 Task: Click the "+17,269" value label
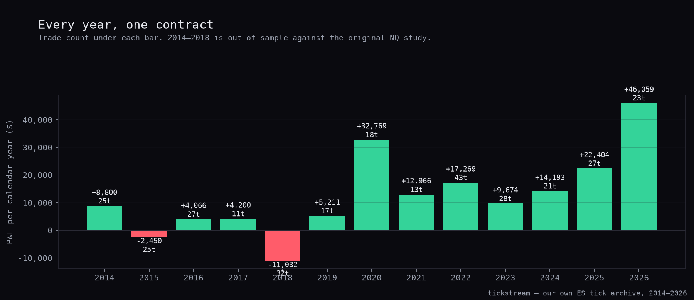461,169
